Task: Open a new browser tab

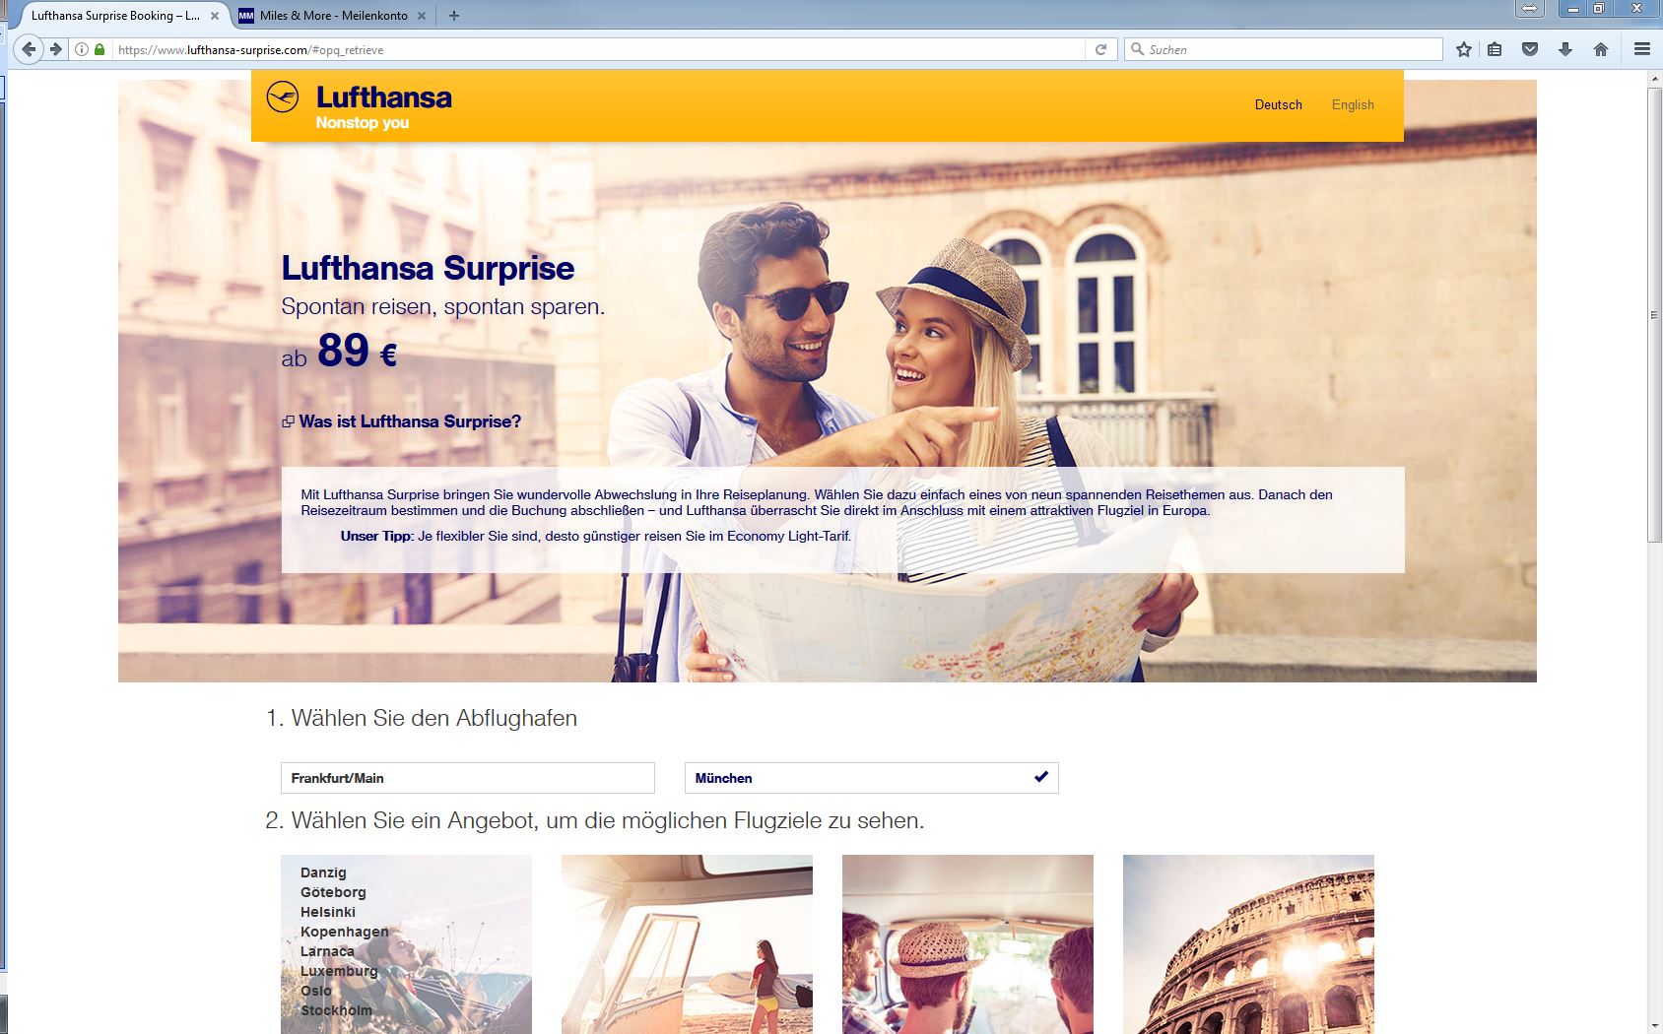Action: tap(454, 16)
